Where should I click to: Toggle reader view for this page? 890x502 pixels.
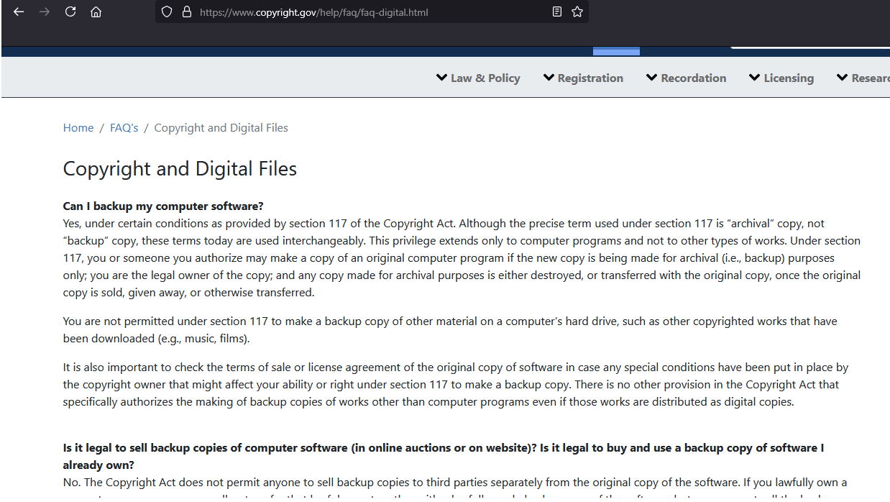[557, 12]
